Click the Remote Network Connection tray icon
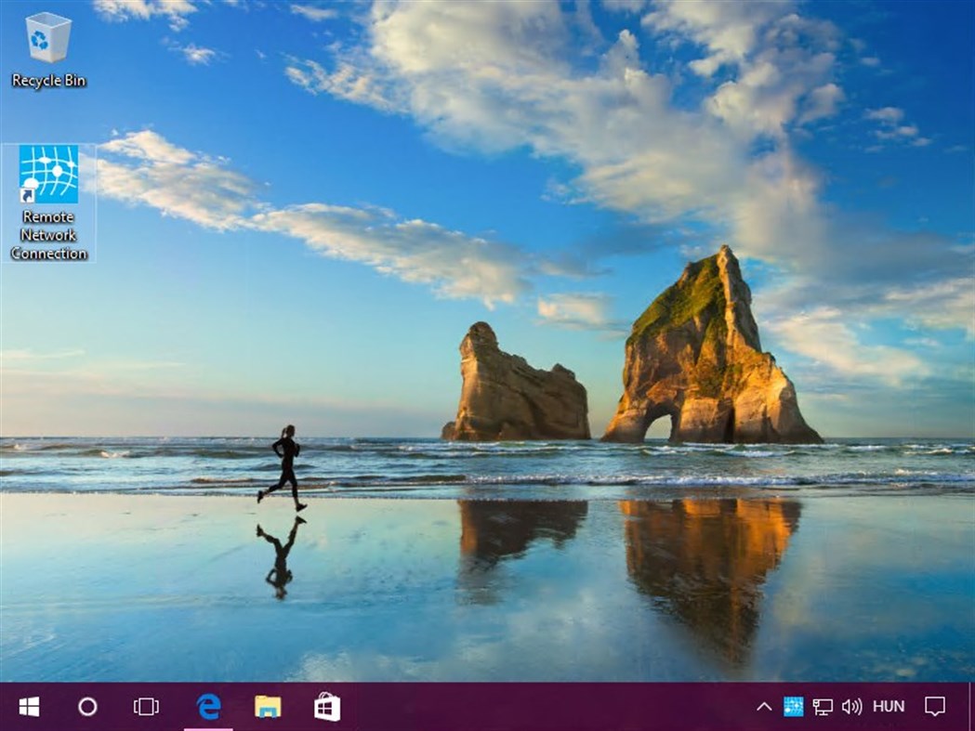 793,707
